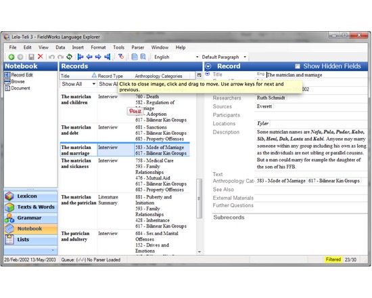
Task: Click the green Back history arrow
Action: 11,57
